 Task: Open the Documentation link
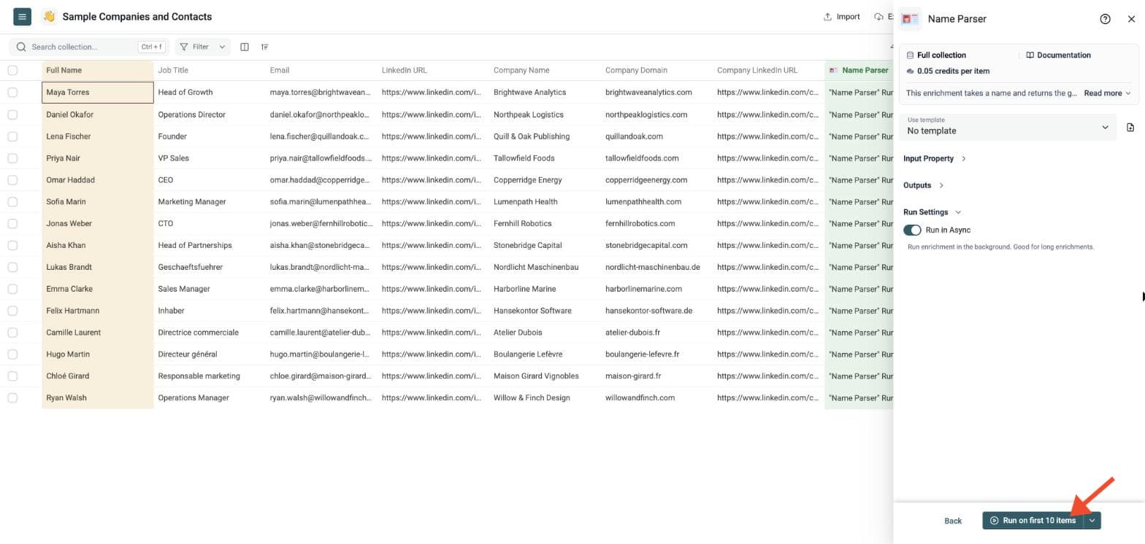[x=1058, y=55]
